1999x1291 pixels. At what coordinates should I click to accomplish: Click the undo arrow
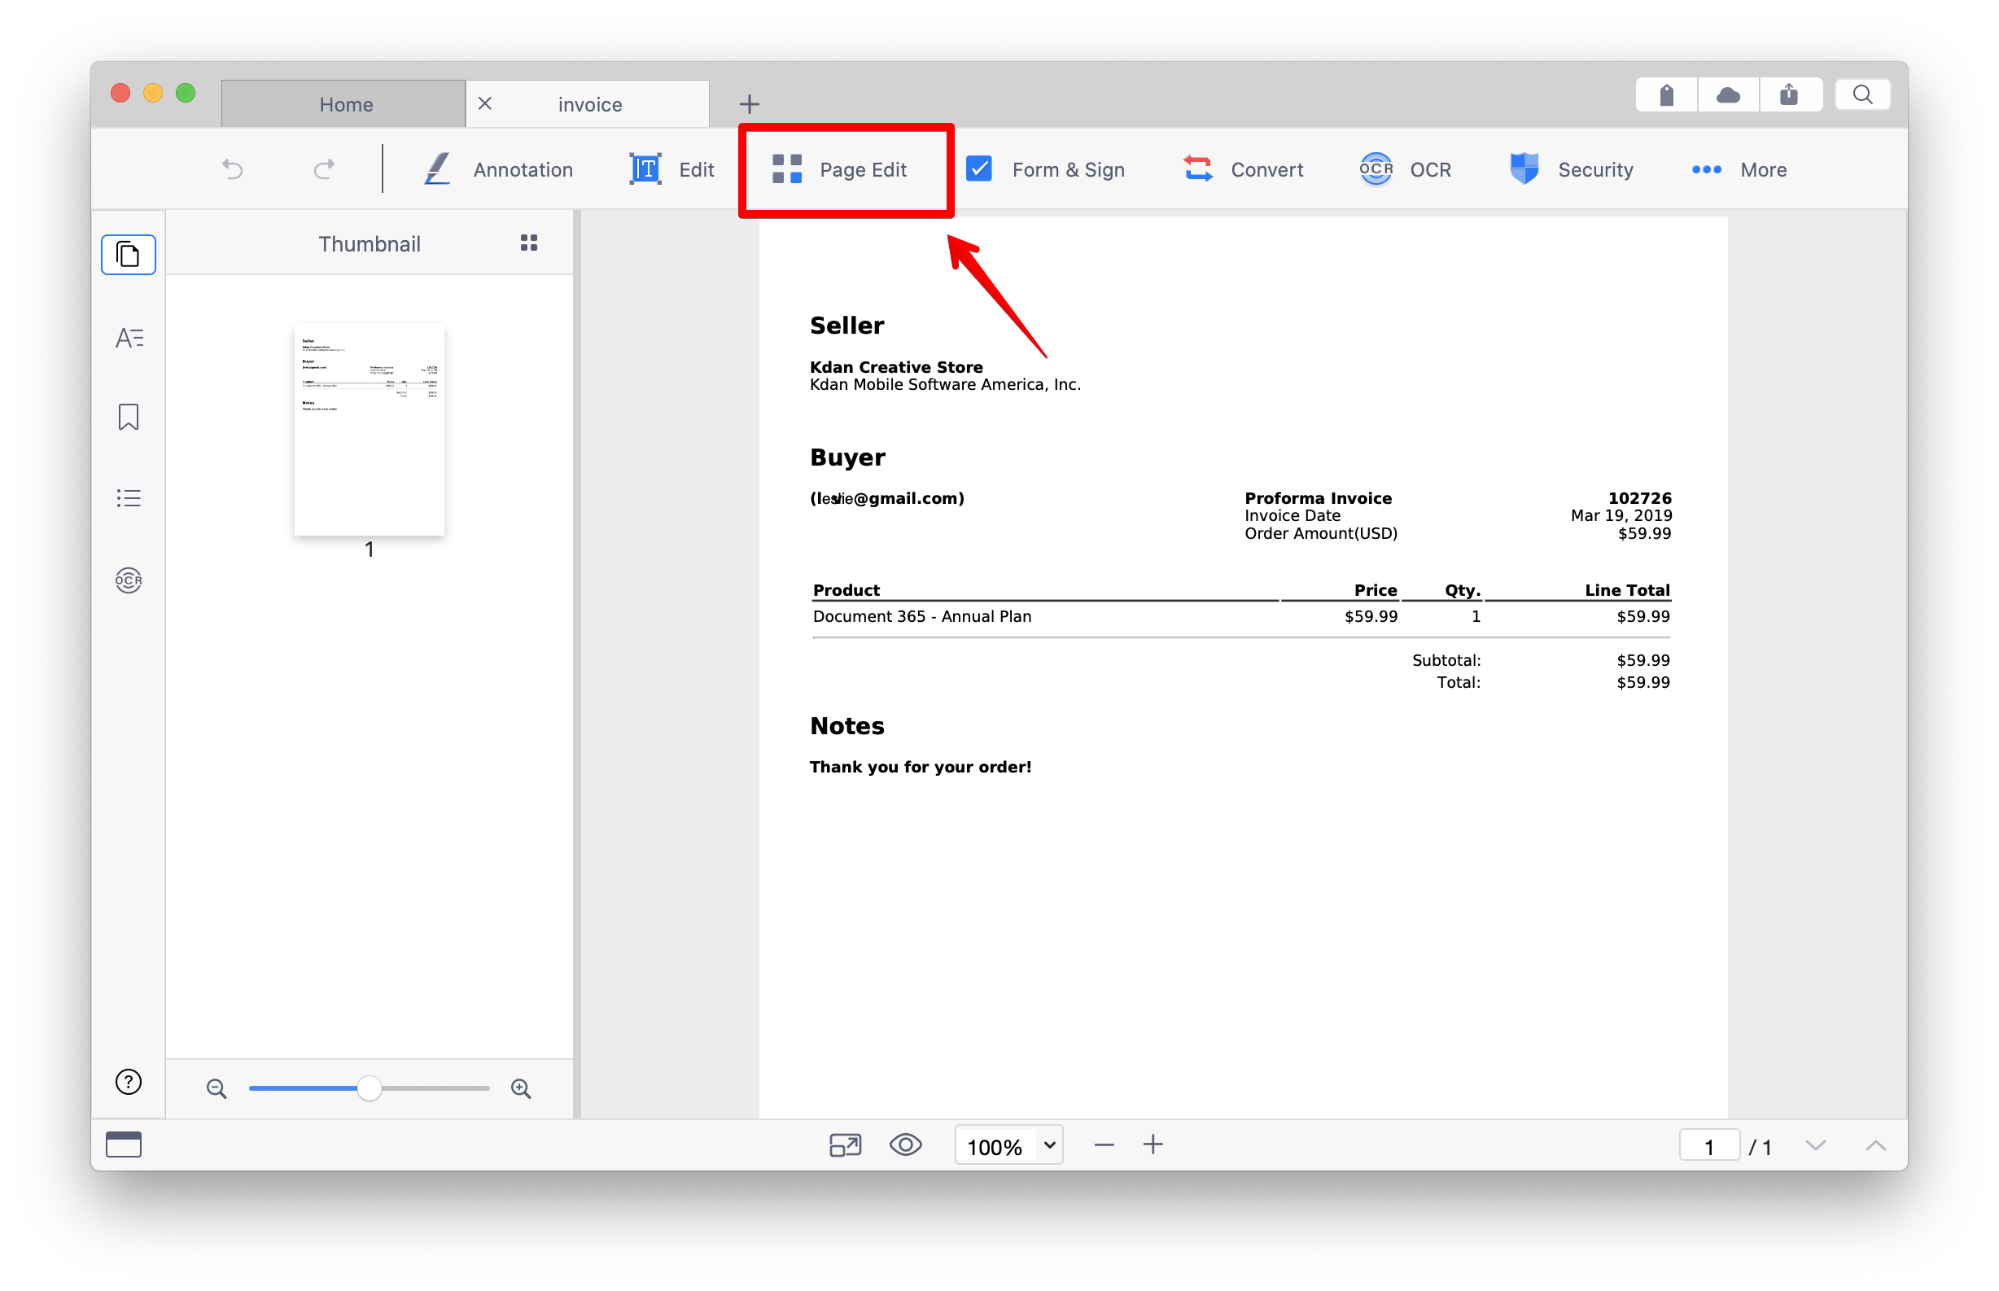233,169
